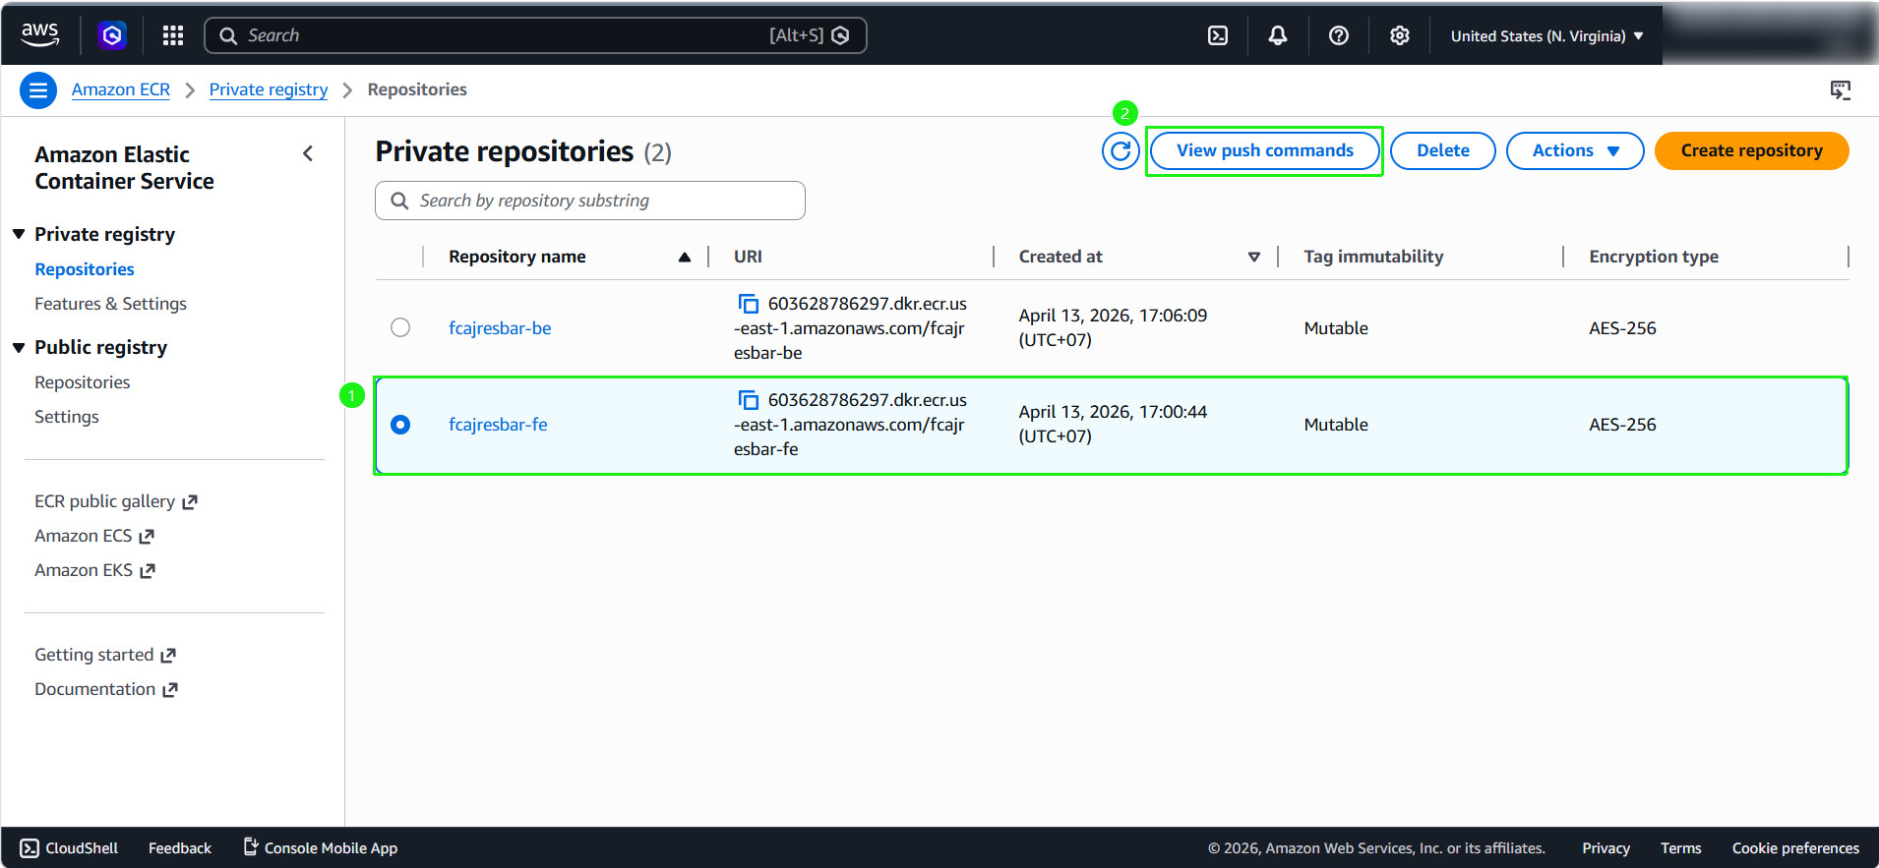The height and width of the screenshot is (868, 1879).
Task: Open Private registry Repositories nav item
Action: point(85,269)
